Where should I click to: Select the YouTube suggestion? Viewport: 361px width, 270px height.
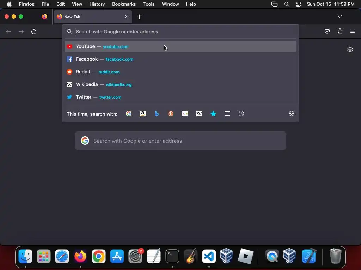[x=180, y=46]
